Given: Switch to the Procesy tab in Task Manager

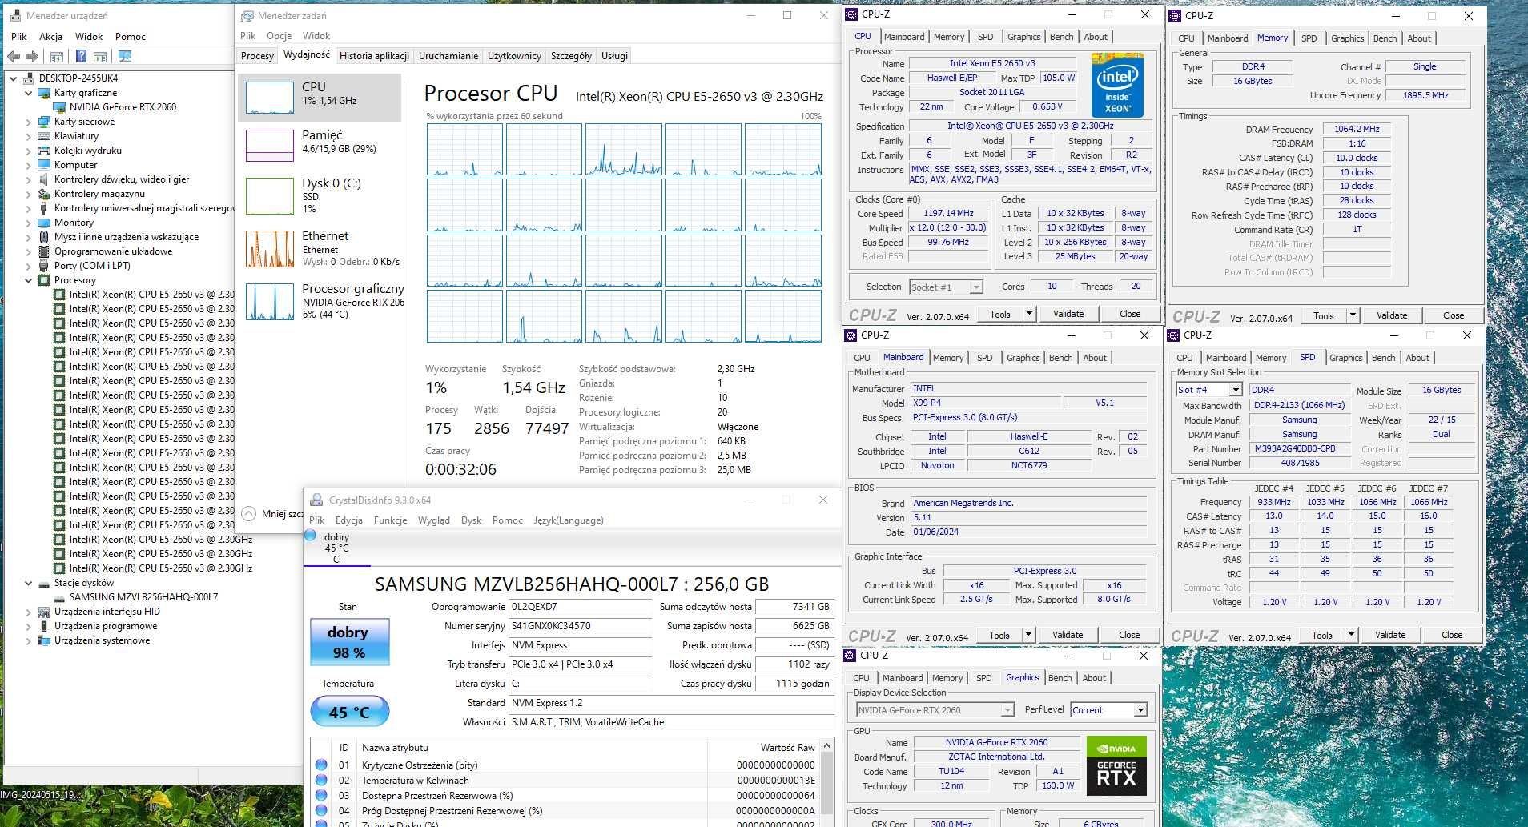Looking at the screenshot, I should click(257, 56).
